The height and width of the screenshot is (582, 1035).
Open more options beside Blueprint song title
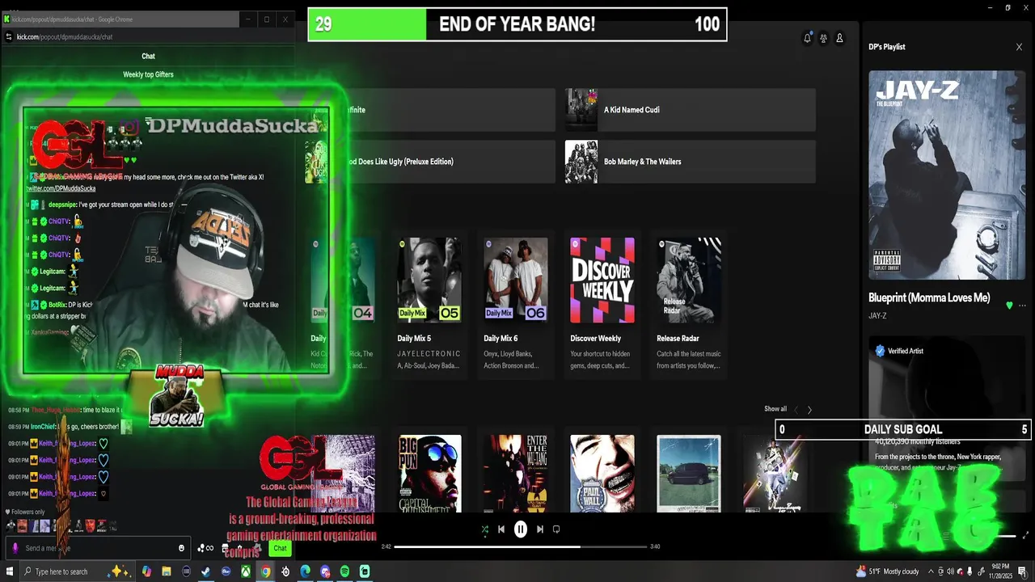[x=1022, y=306]
